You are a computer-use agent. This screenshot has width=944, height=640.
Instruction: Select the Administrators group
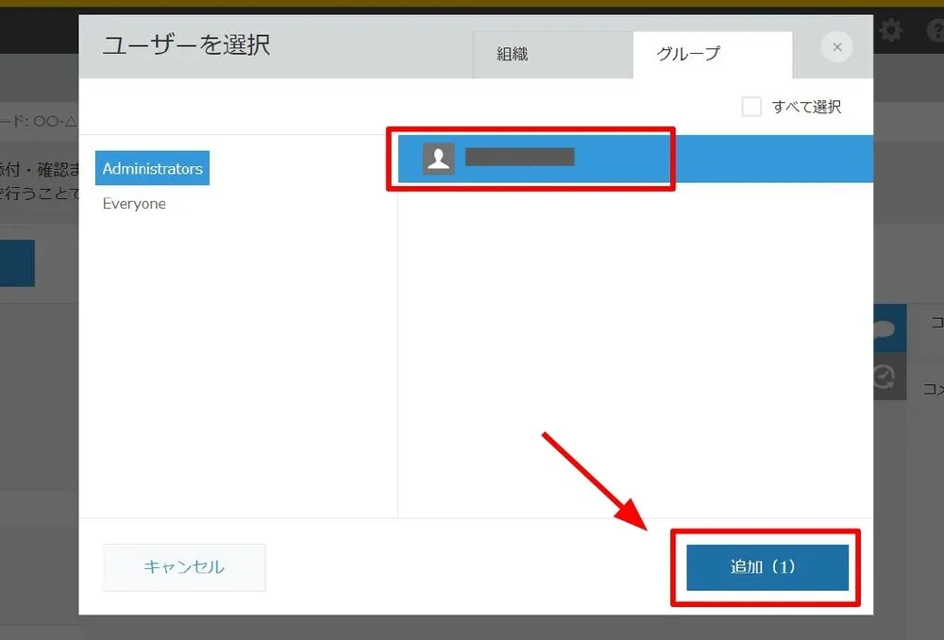tap(152, 167)
